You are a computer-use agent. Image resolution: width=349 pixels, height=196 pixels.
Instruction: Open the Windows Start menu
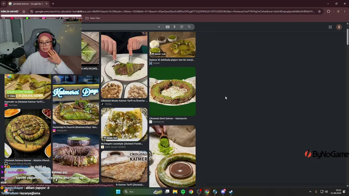click(x=118, y=192)
